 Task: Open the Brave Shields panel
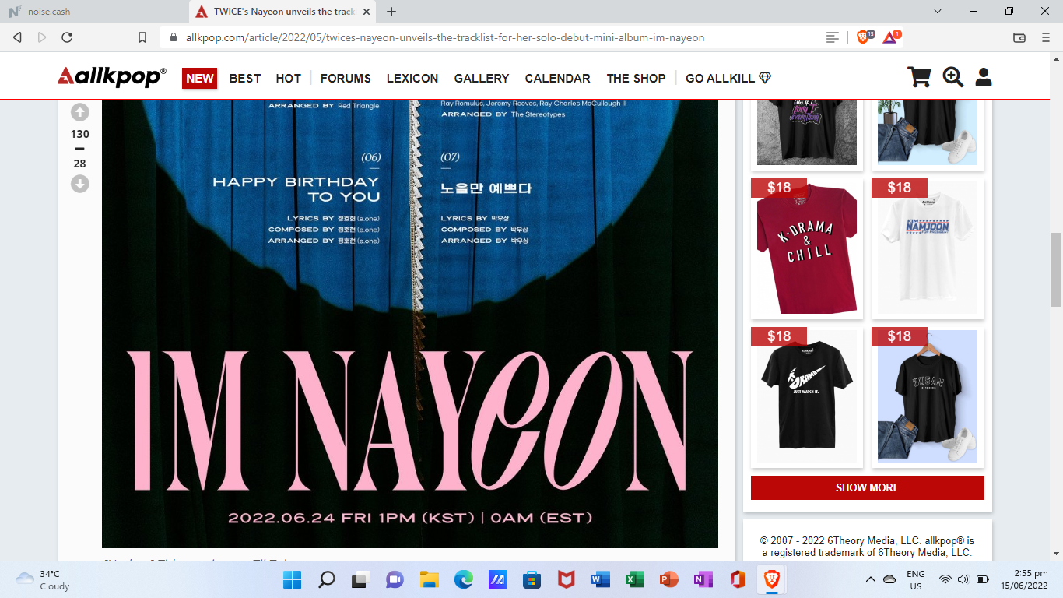(x=864, y=37)
